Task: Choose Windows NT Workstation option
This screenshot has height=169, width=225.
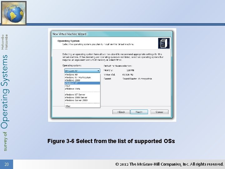Action: tap(82, 78)
